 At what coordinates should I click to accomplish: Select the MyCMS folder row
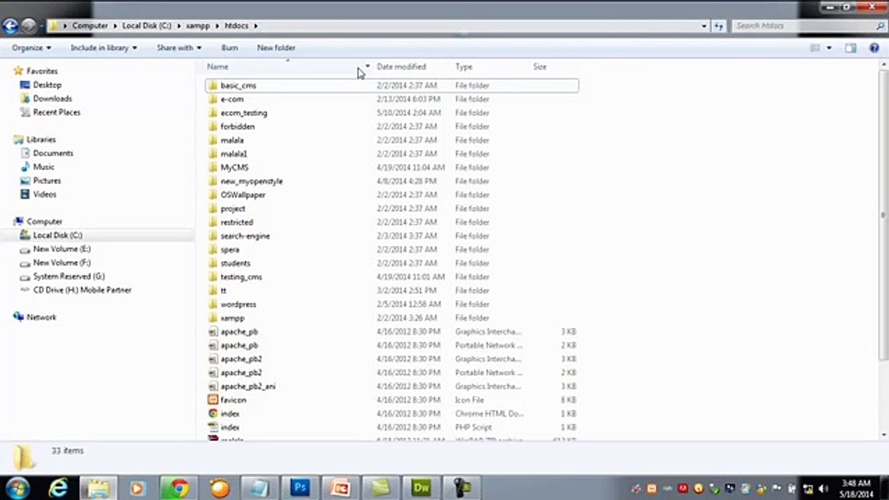click(x=392, y=167)
